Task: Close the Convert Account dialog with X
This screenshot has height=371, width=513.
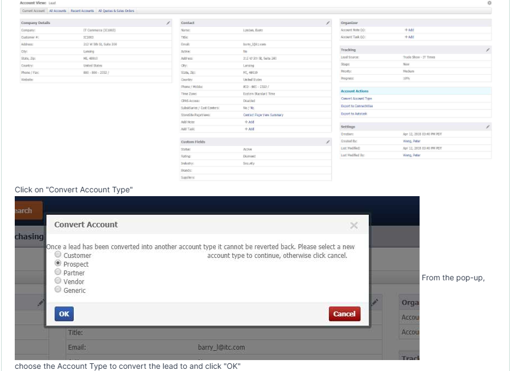Action: click(x=353, y=225)
